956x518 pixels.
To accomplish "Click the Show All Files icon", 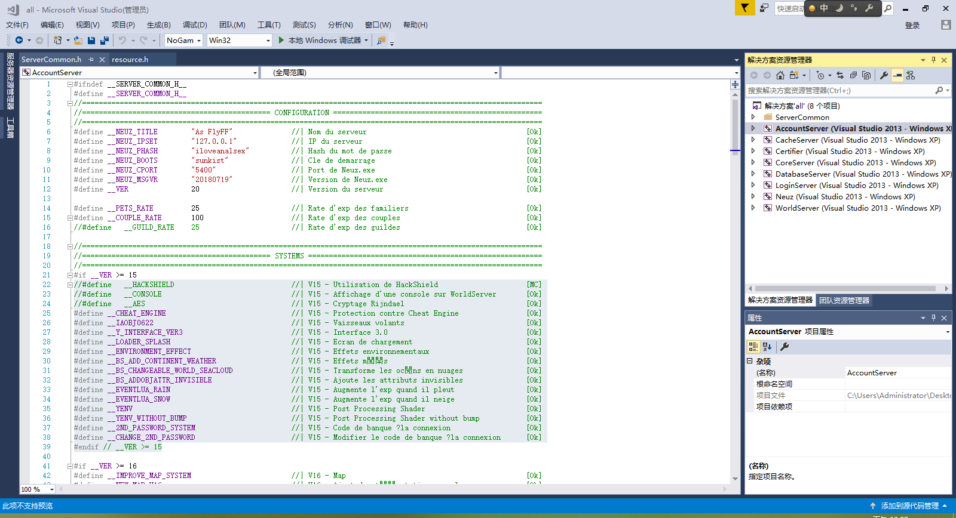I will (x=866, y=75).
